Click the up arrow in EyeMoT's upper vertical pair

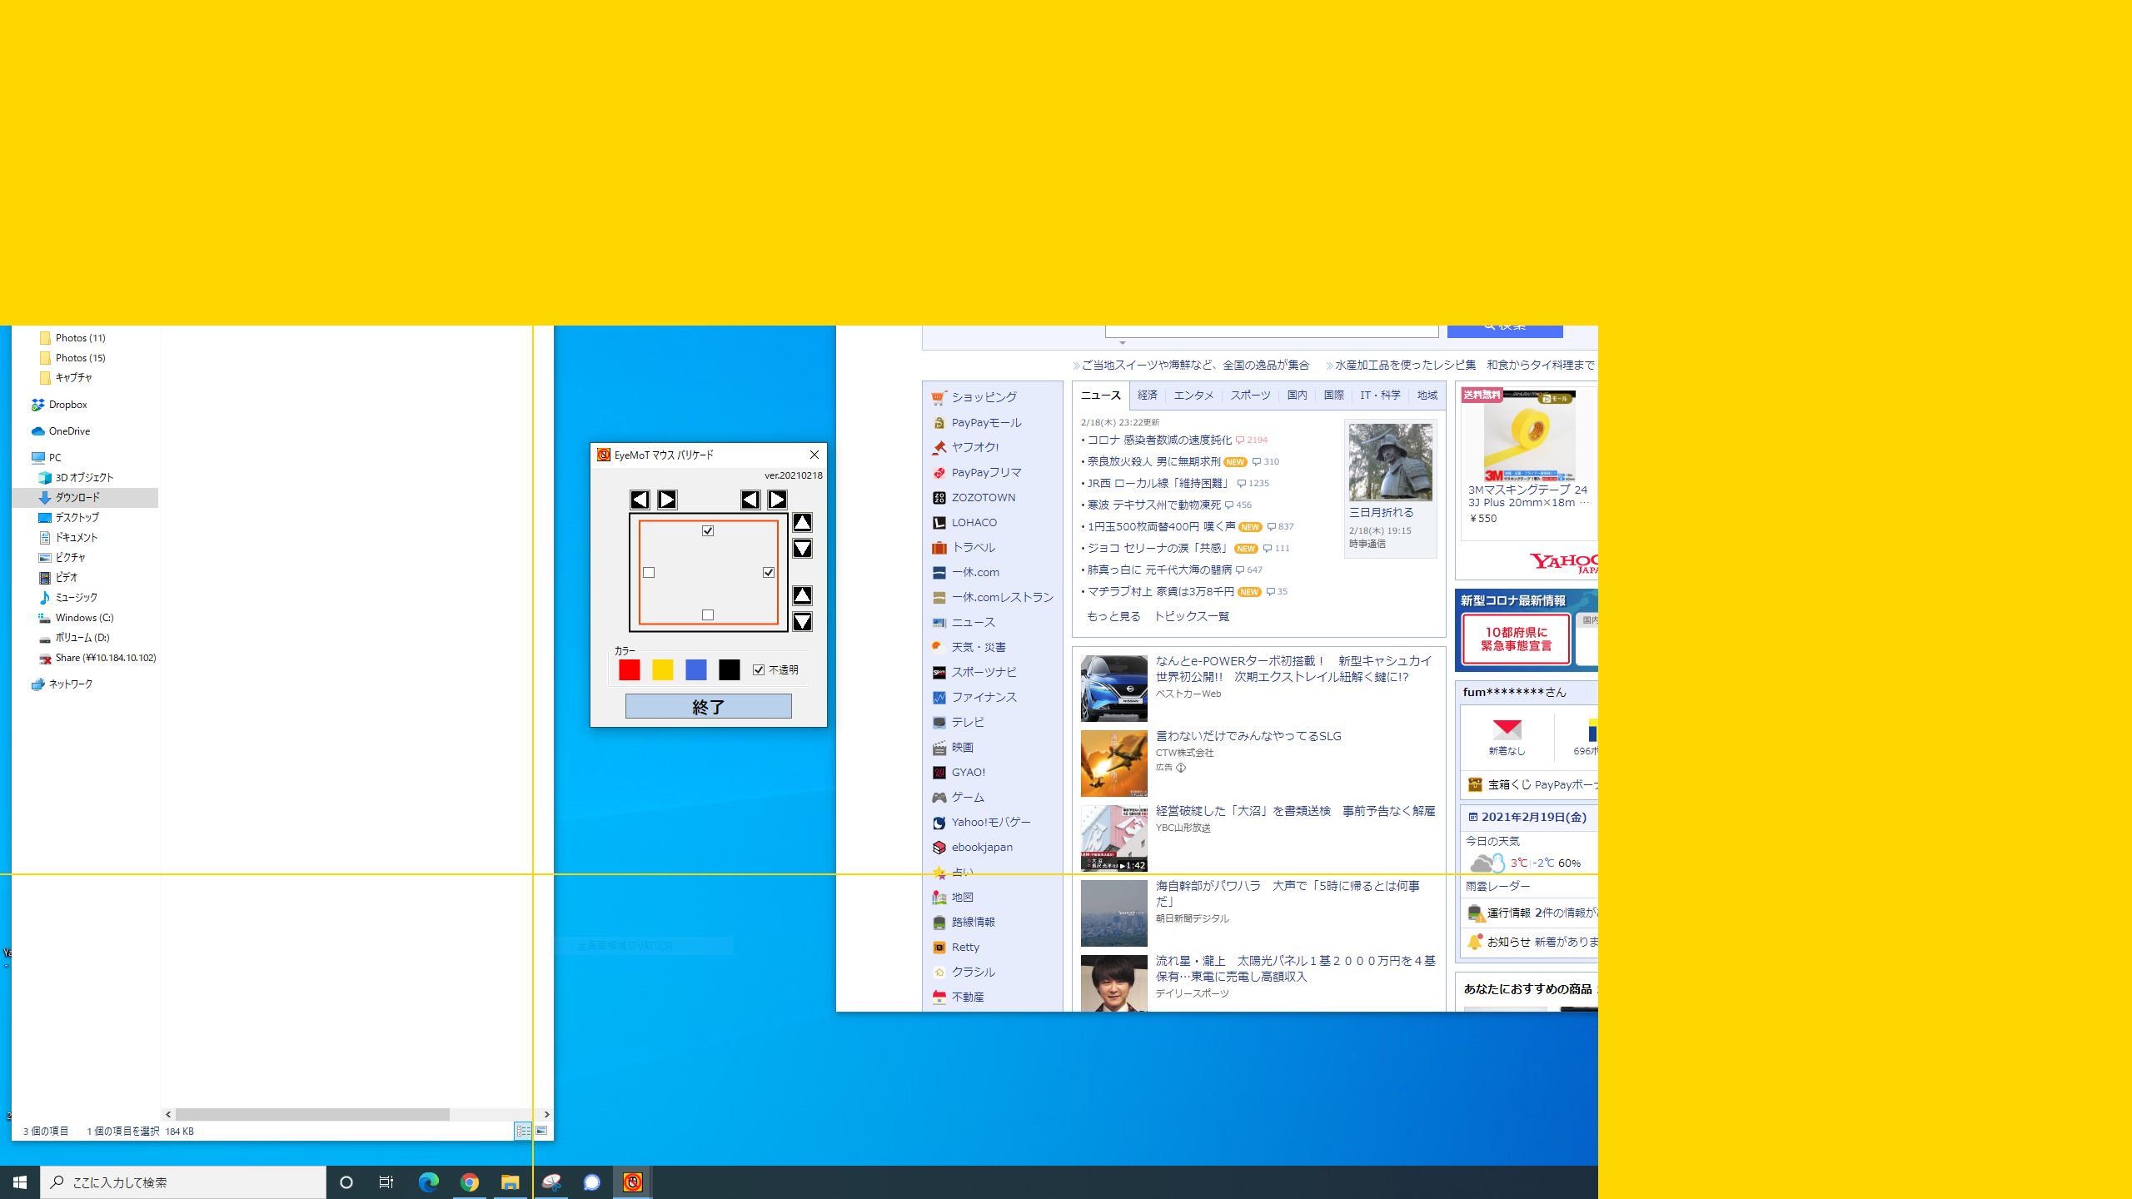tap(802, 522)
